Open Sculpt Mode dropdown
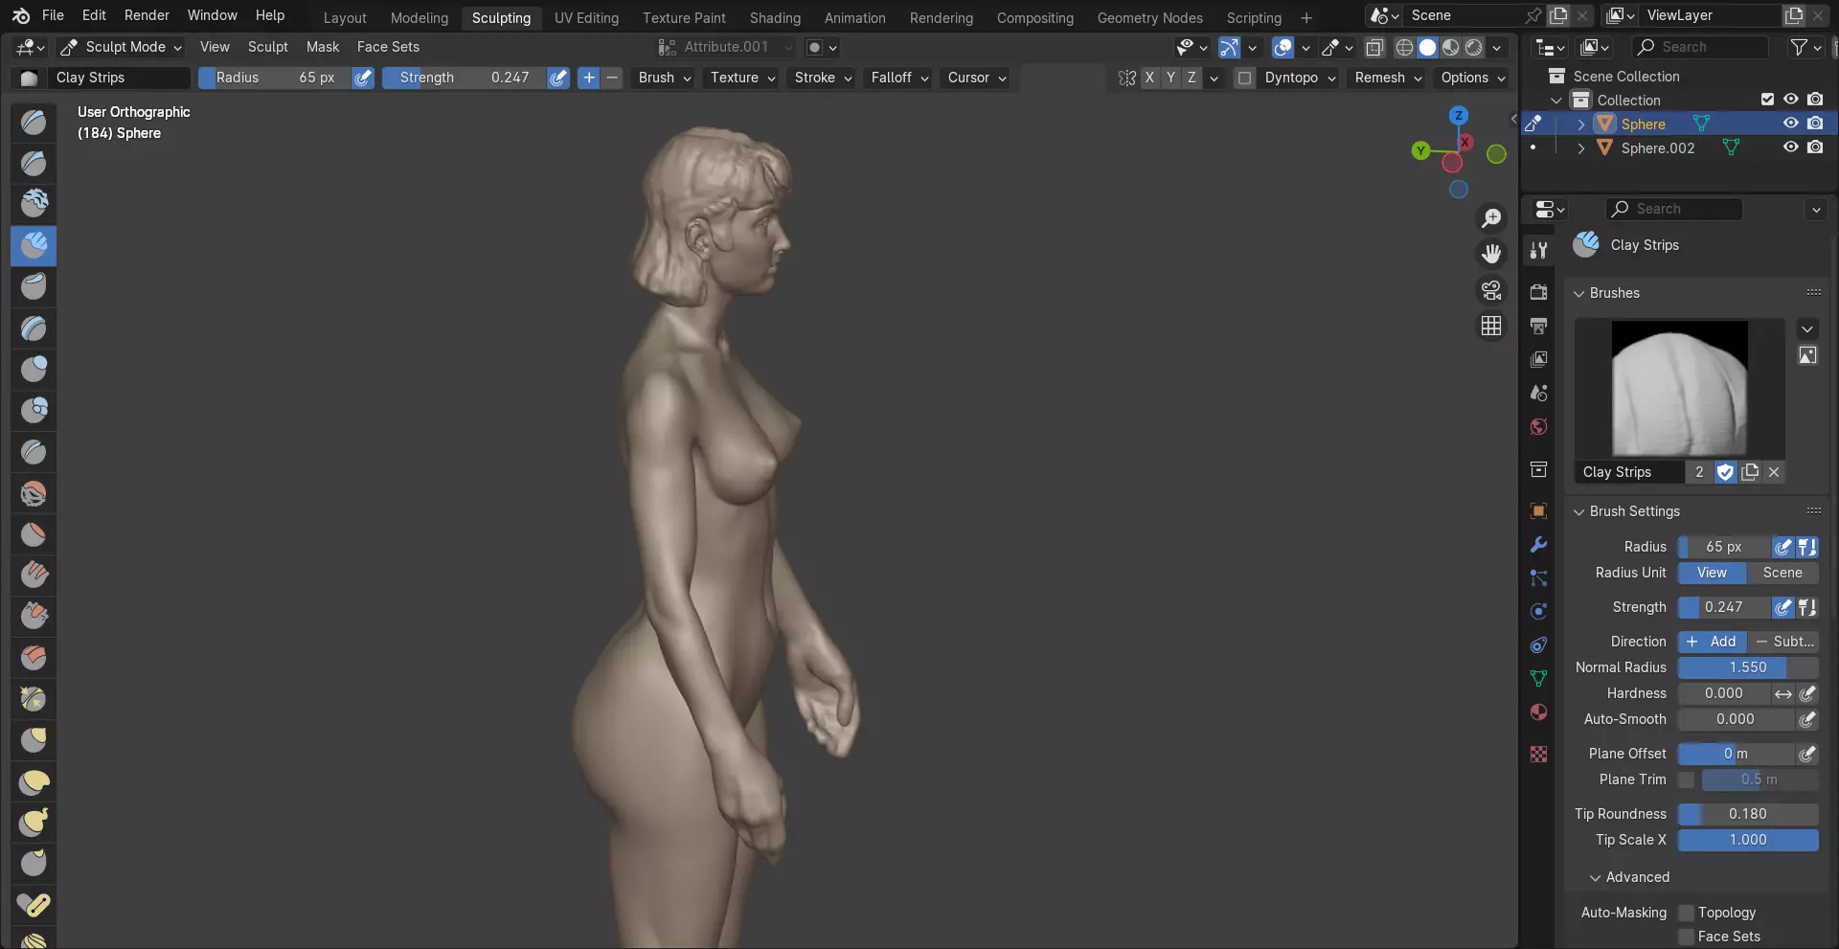This screenshot has height=949, width=1839. [x=121, y=47]
